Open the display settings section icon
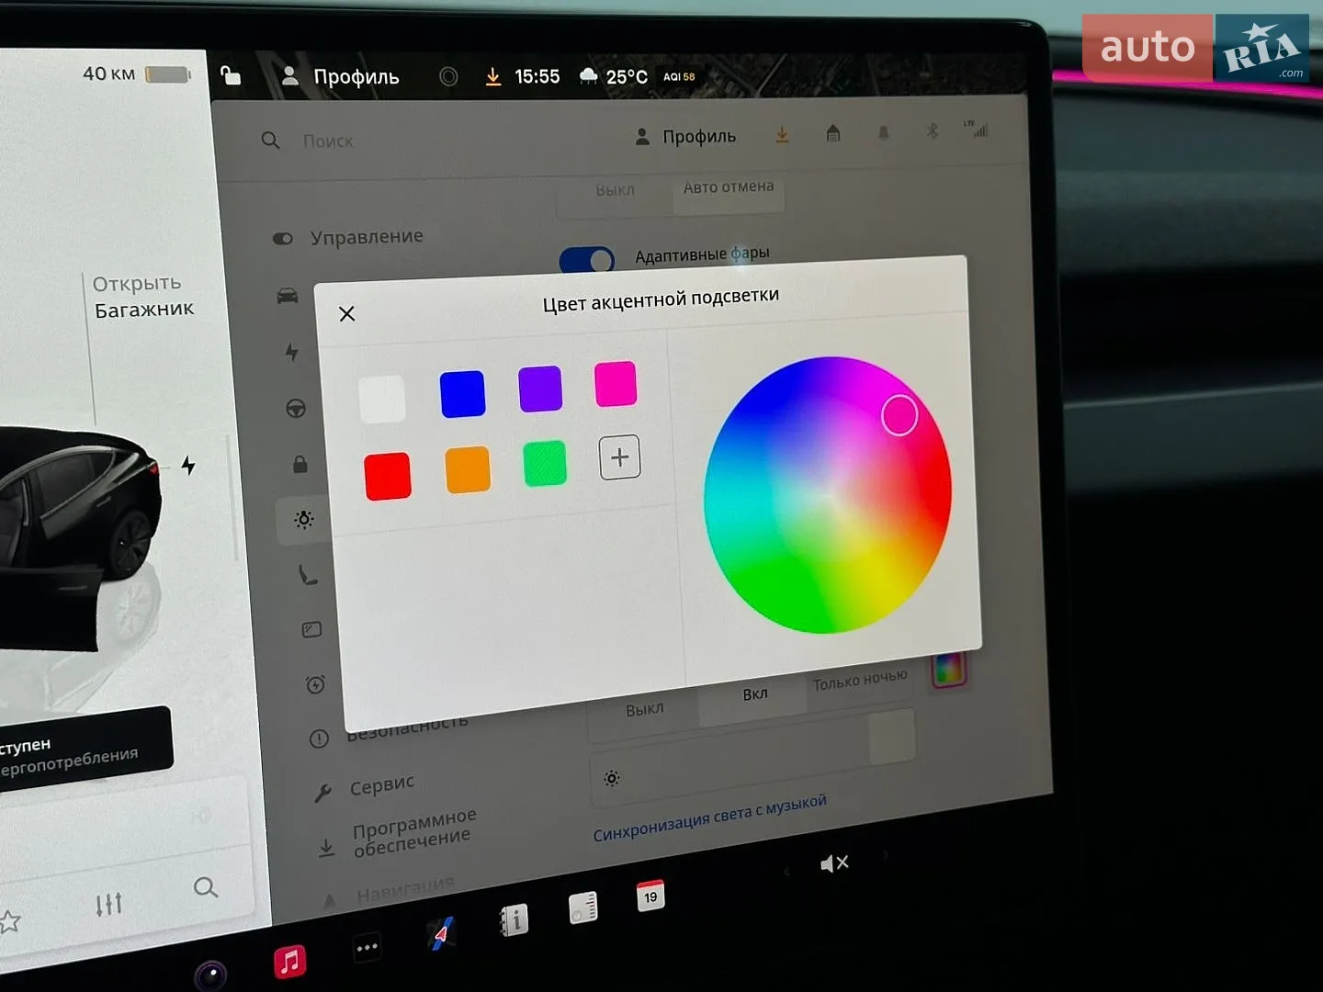Image resolution: width=1323 pixels, height=992 pixels. (x=311, y=630)
